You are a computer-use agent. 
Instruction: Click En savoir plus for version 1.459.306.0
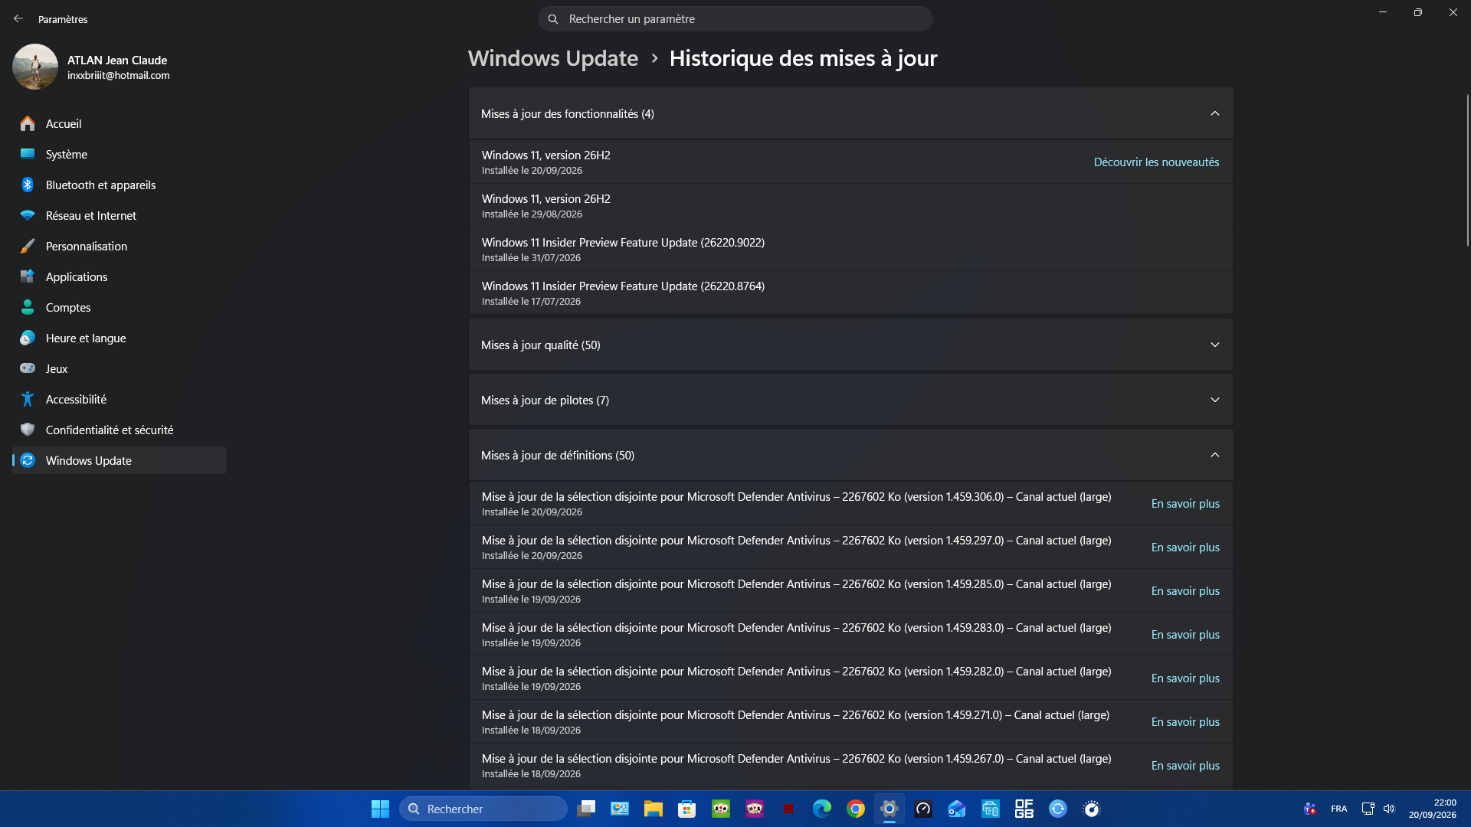click(1185, 504)
